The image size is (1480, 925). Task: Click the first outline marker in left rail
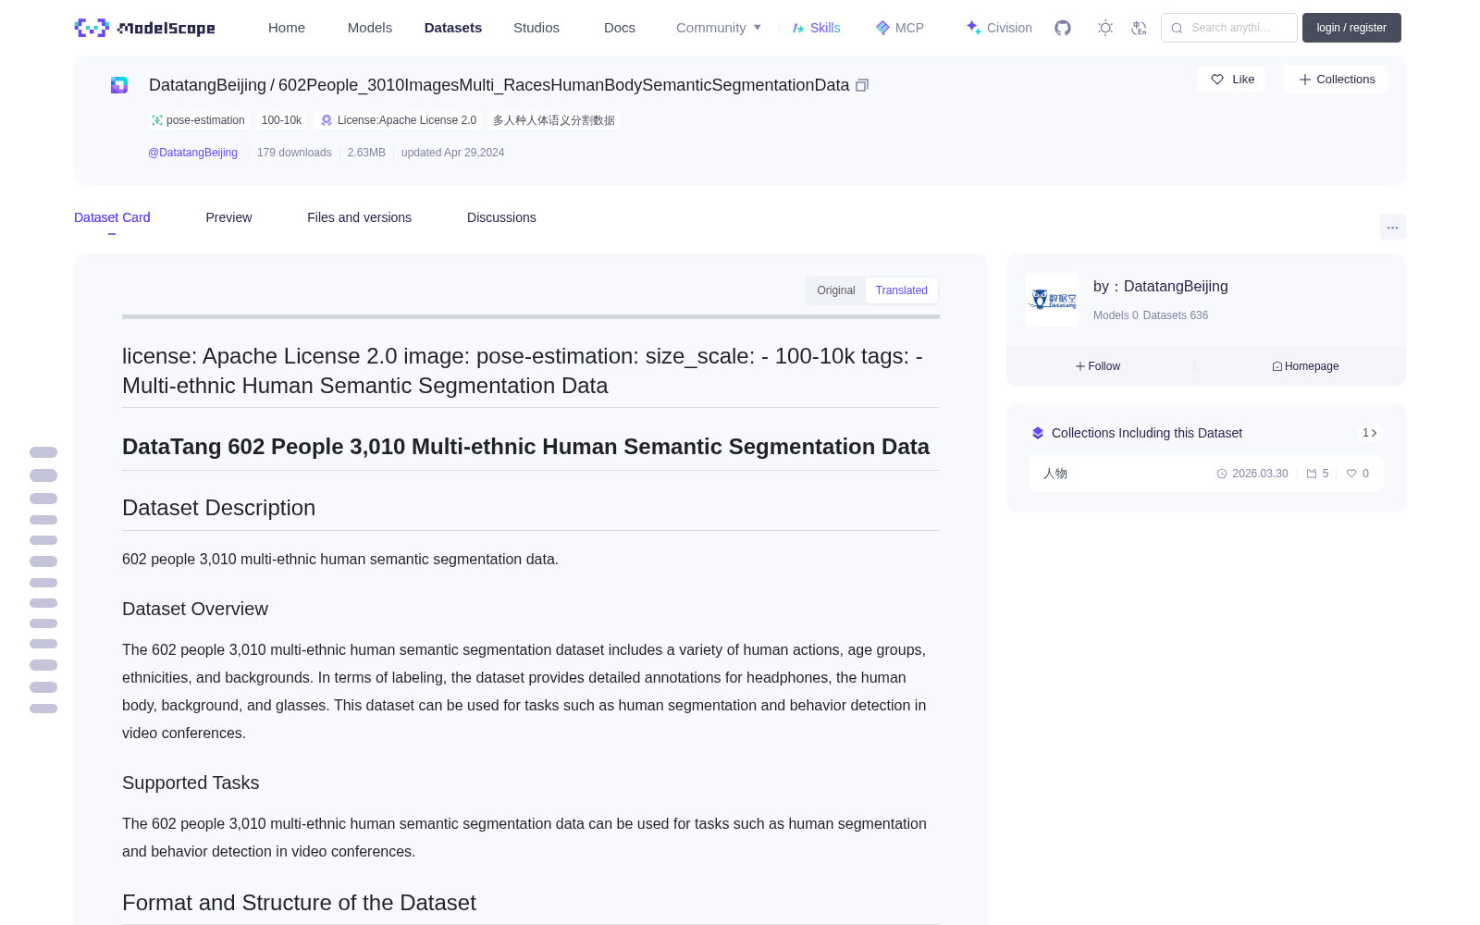point(43,452)
